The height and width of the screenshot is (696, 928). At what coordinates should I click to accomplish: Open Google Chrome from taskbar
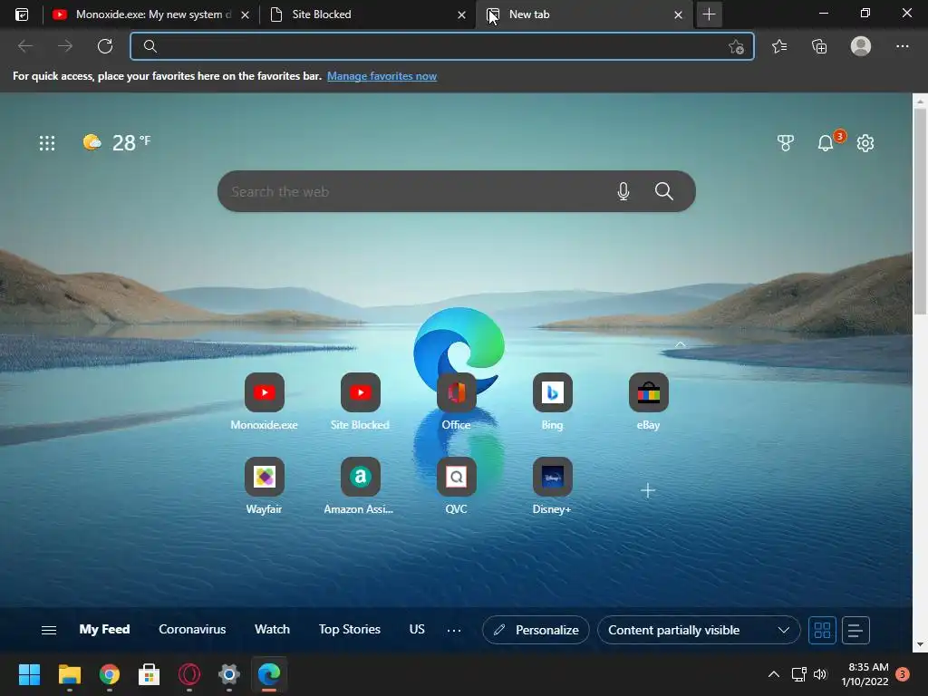click(x=110, y=674)
